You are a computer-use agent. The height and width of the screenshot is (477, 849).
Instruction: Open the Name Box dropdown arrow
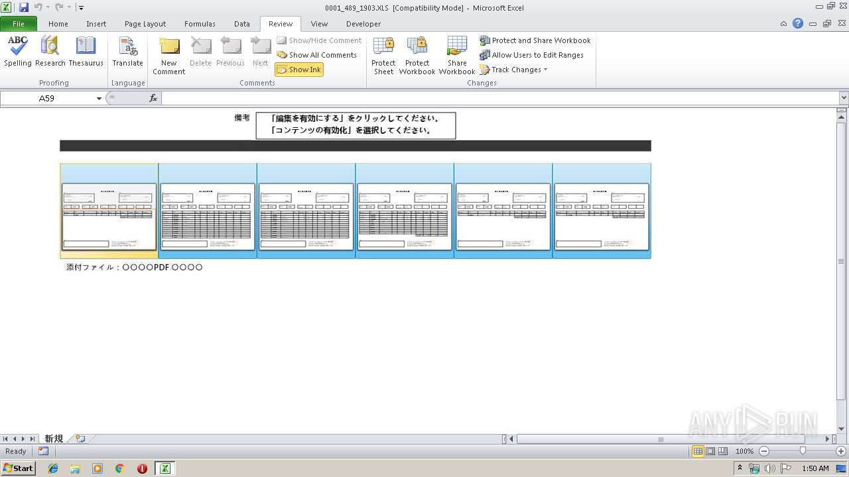(x=99, y=98)
